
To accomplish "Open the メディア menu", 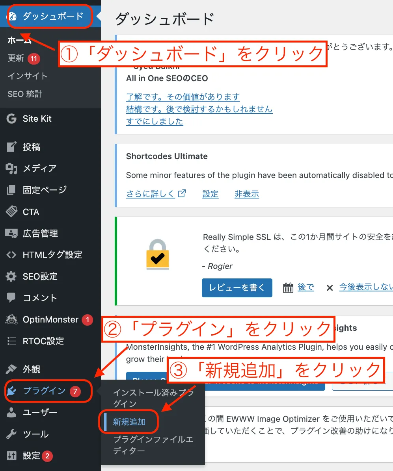I will [x=40, y=169].
